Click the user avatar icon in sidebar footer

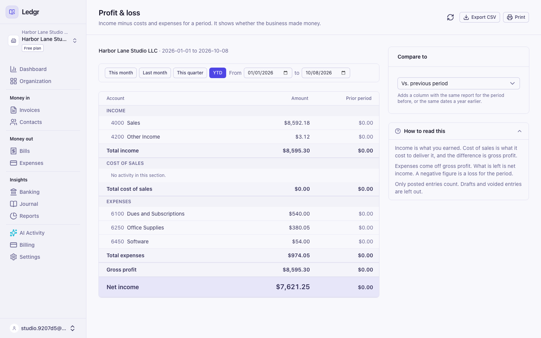tap(14, 328)
